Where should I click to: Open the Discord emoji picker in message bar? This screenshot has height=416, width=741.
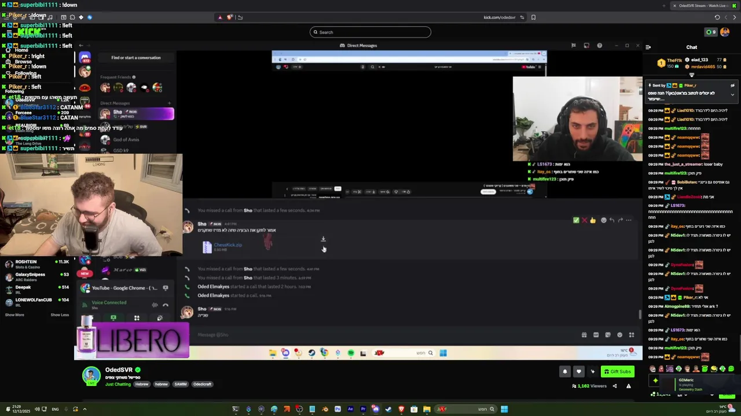coord(619,335)
